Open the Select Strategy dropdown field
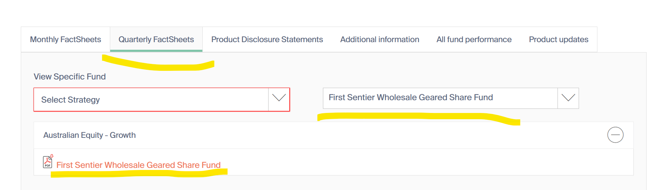Viewport: 649px width, 190px height. click(151, 100)
